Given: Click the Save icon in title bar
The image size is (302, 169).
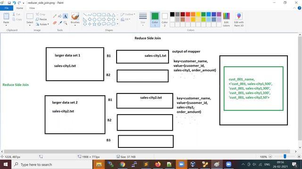Looking at the screenshot, I should [x=9, y=3].
